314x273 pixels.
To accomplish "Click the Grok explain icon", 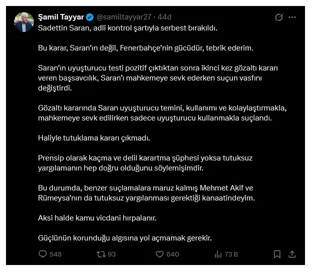I will (x=279, y=17).
